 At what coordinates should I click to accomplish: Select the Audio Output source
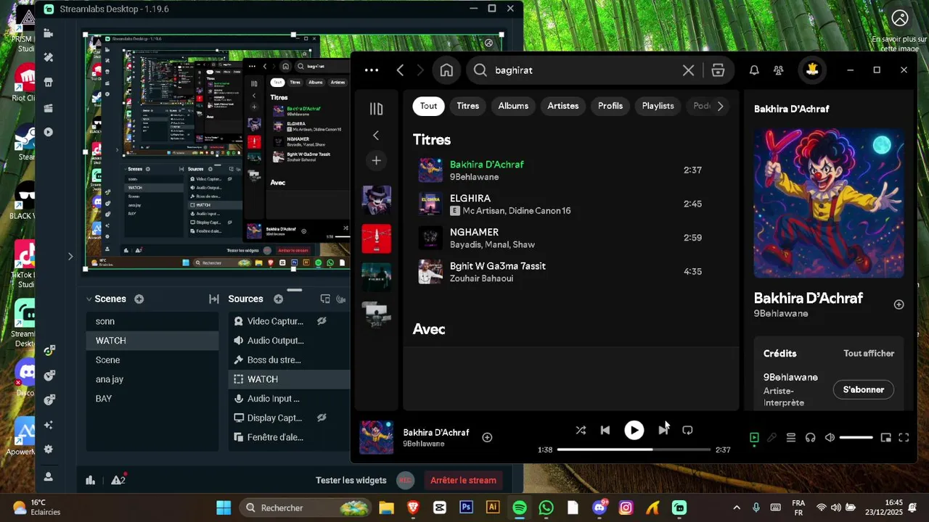coord(289,341)
